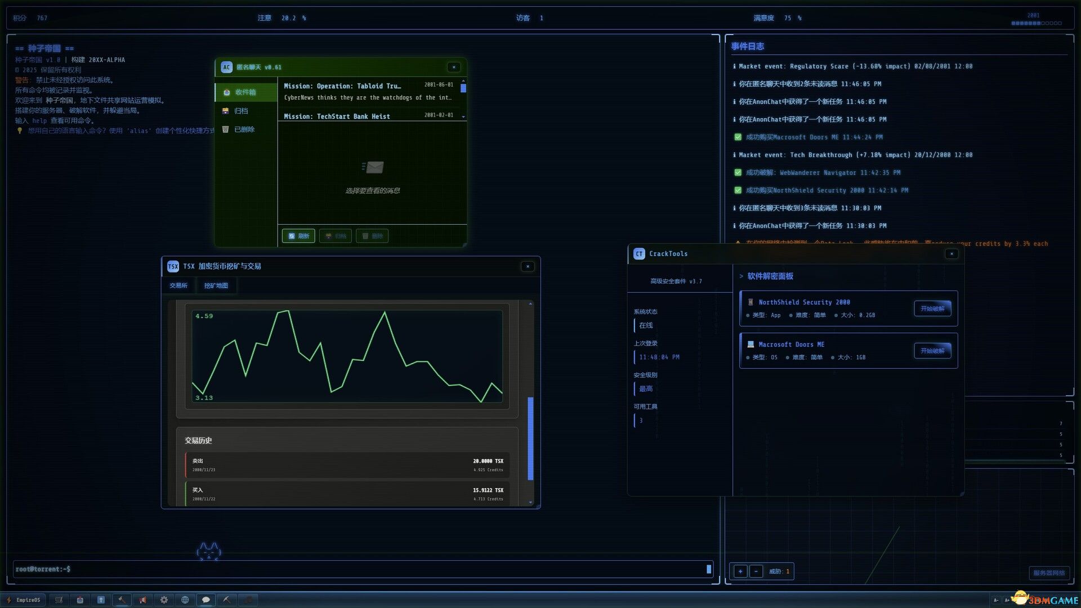Open the pickaxe mining taskbar icon

(x=227, y=600)
